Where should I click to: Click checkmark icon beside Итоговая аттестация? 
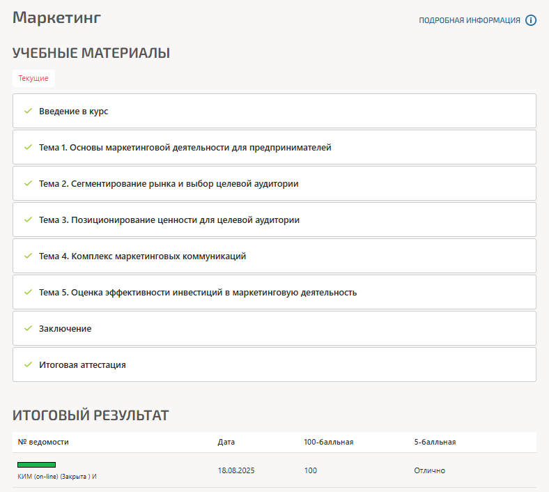[28, 364]
